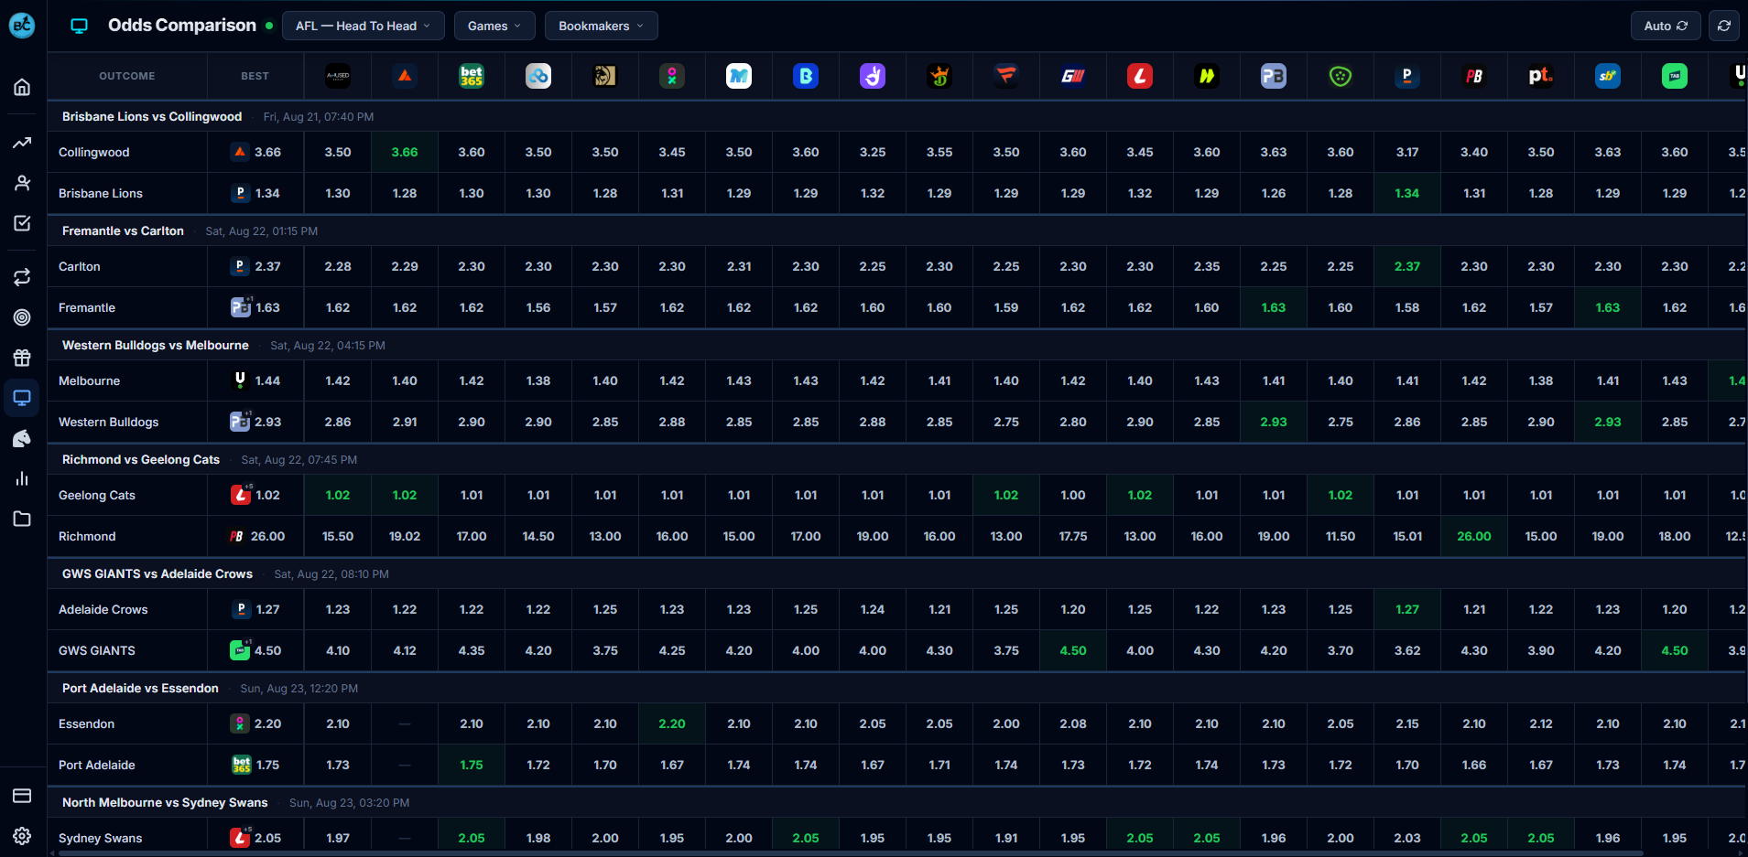
Task: Click the trending line chart sidebar icon
Action: [22, 143]
